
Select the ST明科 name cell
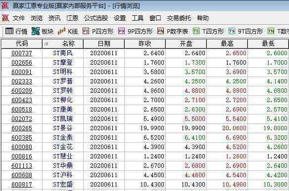pyautogui.click(x=63, y=72)
